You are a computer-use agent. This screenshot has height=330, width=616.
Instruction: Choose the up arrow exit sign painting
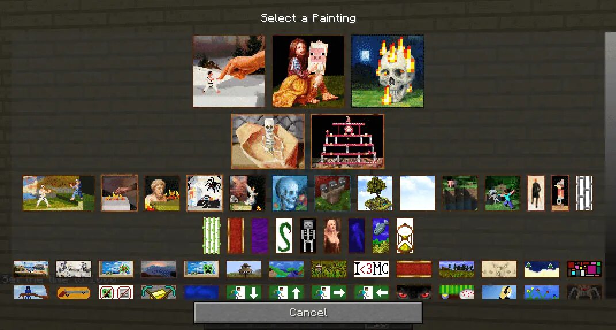point(286,292)
